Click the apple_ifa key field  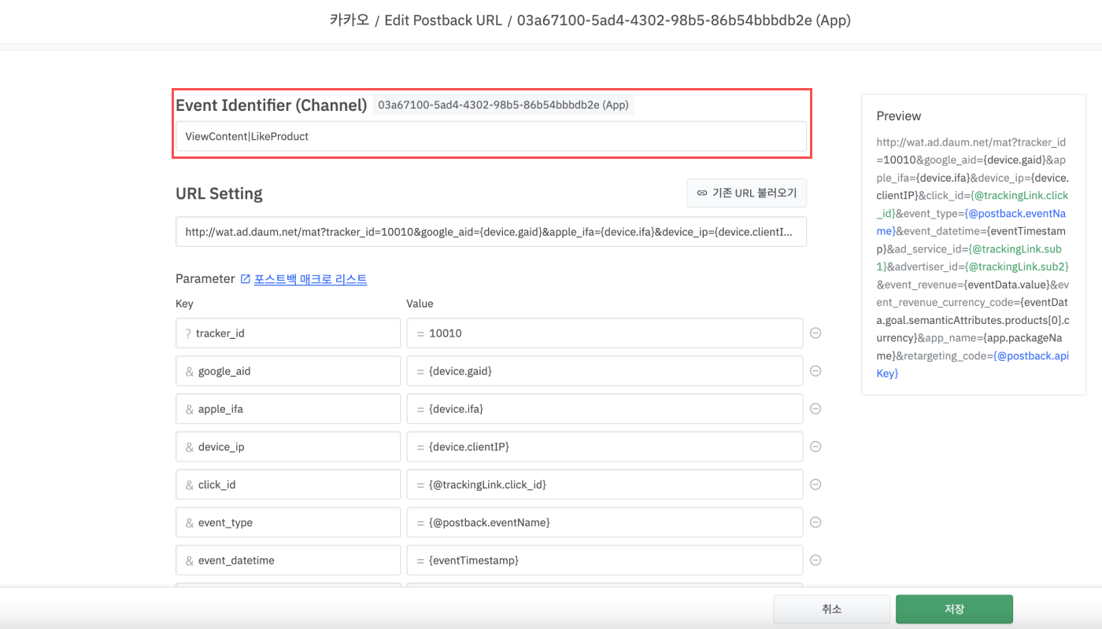pyautogui.click(x=288, y=408)
